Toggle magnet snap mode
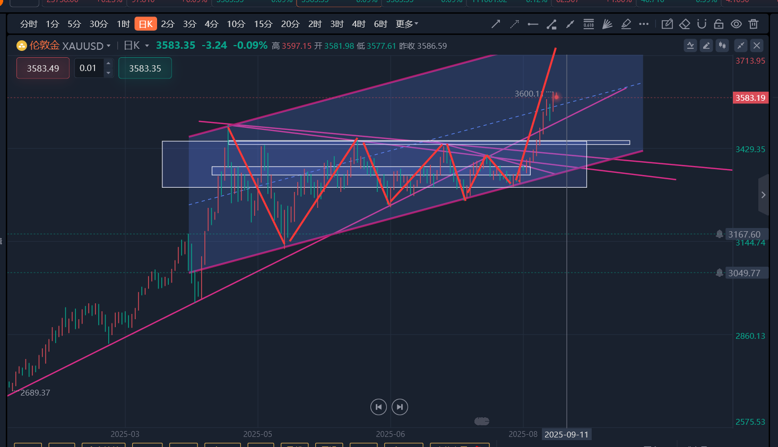This screenshot has height=447, width=778. (702, 24)
